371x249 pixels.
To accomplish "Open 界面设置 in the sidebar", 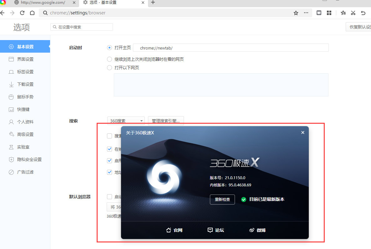I will [x=25, y=59].
